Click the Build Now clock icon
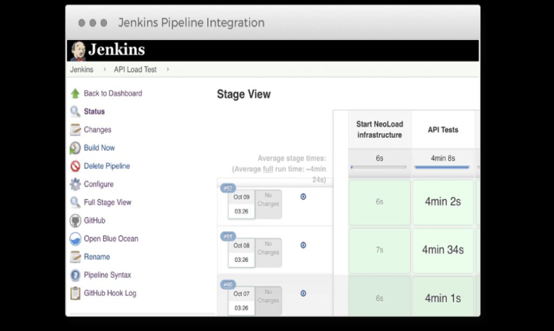 (75, 148)
